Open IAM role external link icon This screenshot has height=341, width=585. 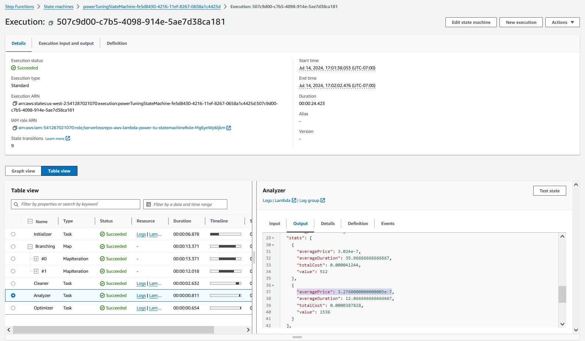pos(229,128)
